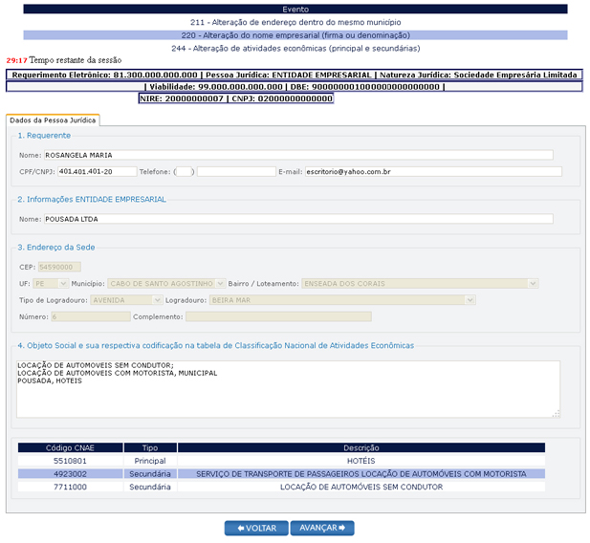Click the telephone area code field
Image resolution: width=590 pixels, height=543 pixels.
185,171
